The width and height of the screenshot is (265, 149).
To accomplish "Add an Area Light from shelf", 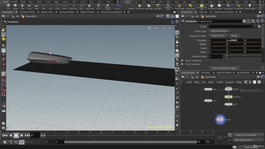I will pos(157,7).
